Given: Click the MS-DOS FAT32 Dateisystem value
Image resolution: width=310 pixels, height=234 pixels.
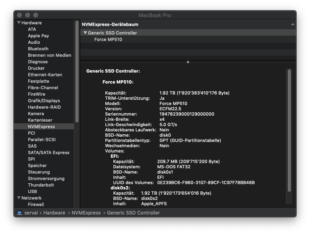Looking at the screenshot, I should pyautogui.click(x=173, y=167).
